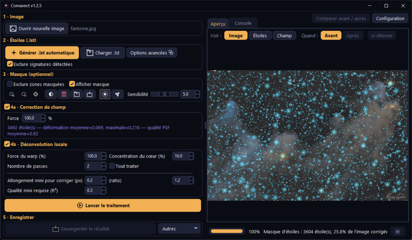Stop processing with the square status-bar button
The height and width of the screenshot is (240, 412).
coord(398,231)
